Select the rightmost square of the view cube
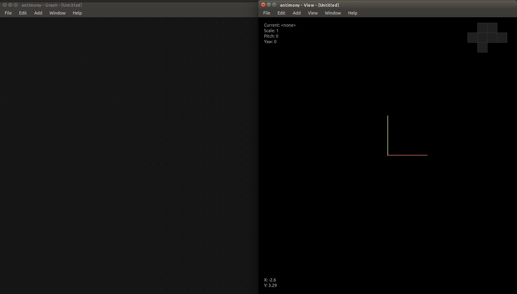The height and width of the screenshot is (294, 517). point(503,38)
